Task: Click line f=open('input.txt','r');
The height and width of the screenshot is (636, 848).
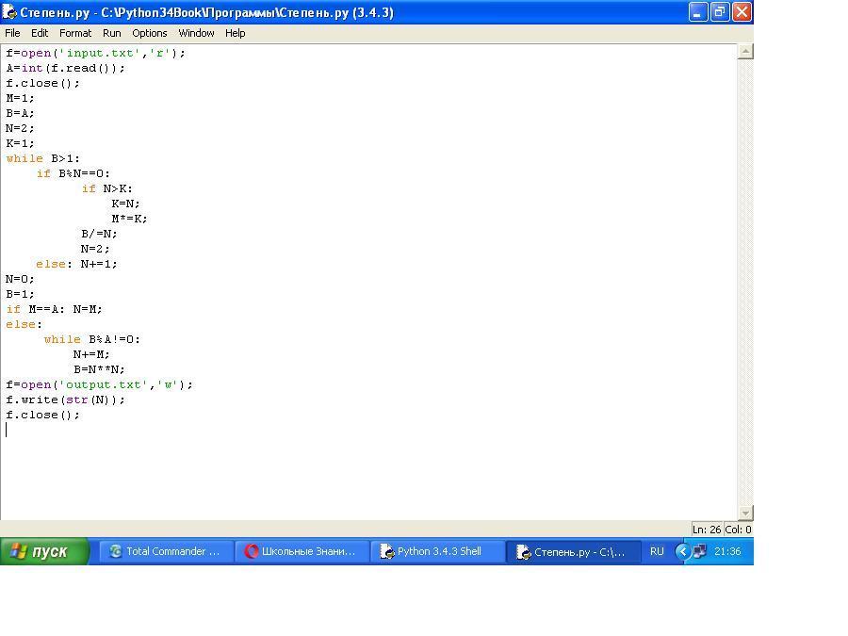Action: click(x=96, y=53)
